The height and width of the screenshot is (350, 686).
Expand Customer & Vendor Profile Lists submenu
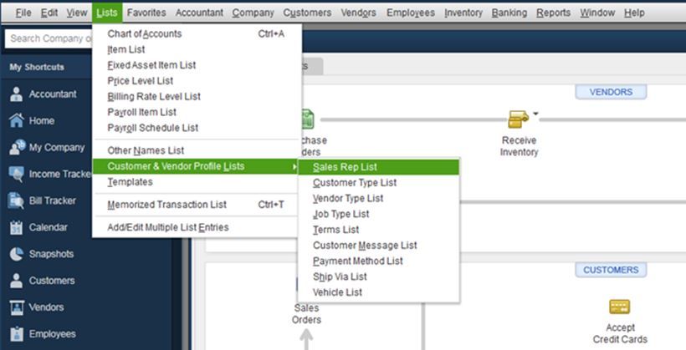195,166
